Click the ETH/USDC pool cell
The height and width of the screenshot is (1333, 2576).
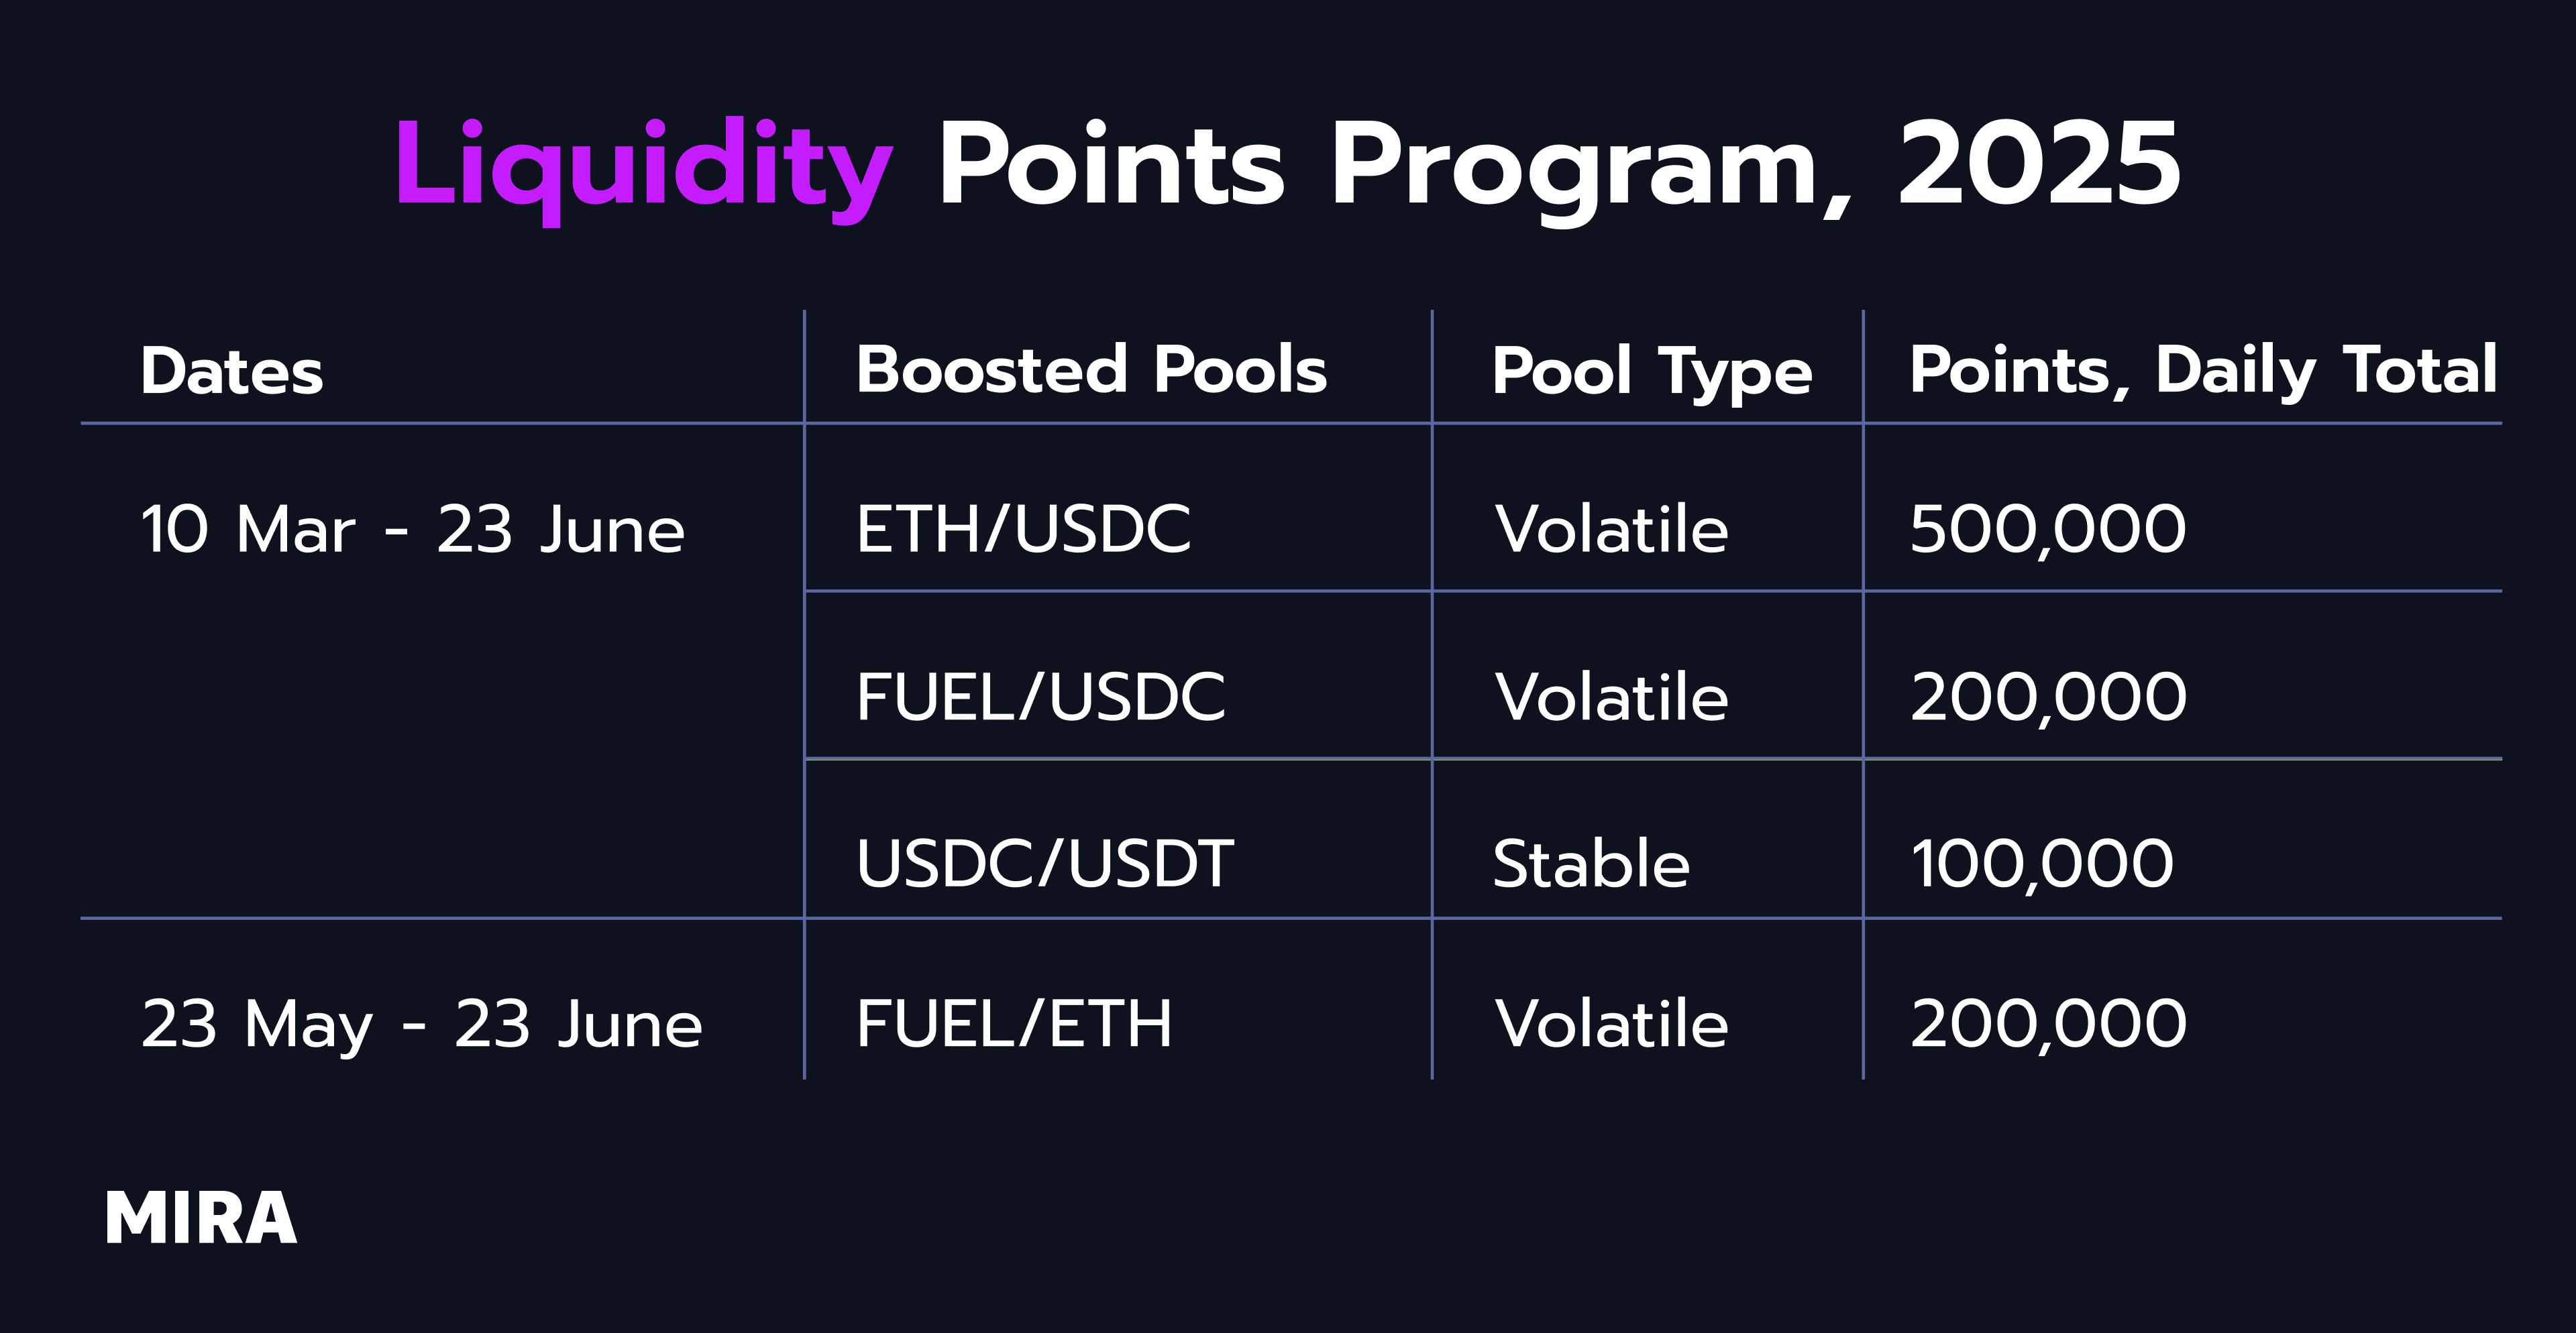coord(1023,528)
